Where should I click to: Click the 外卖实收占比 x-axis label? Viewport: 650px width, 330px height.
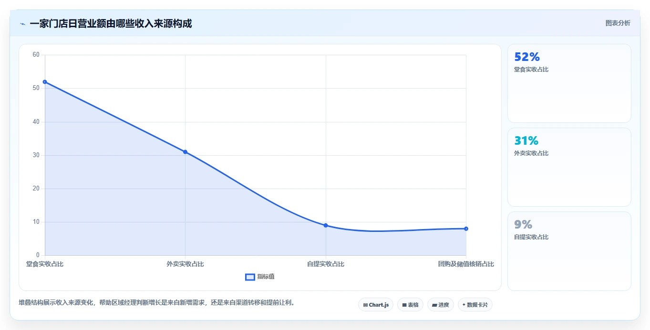coord(185,264)
